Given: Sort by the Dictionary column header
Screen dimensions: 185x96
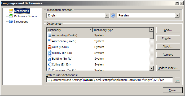Looking at the screenshot, I should click(69, 30).
